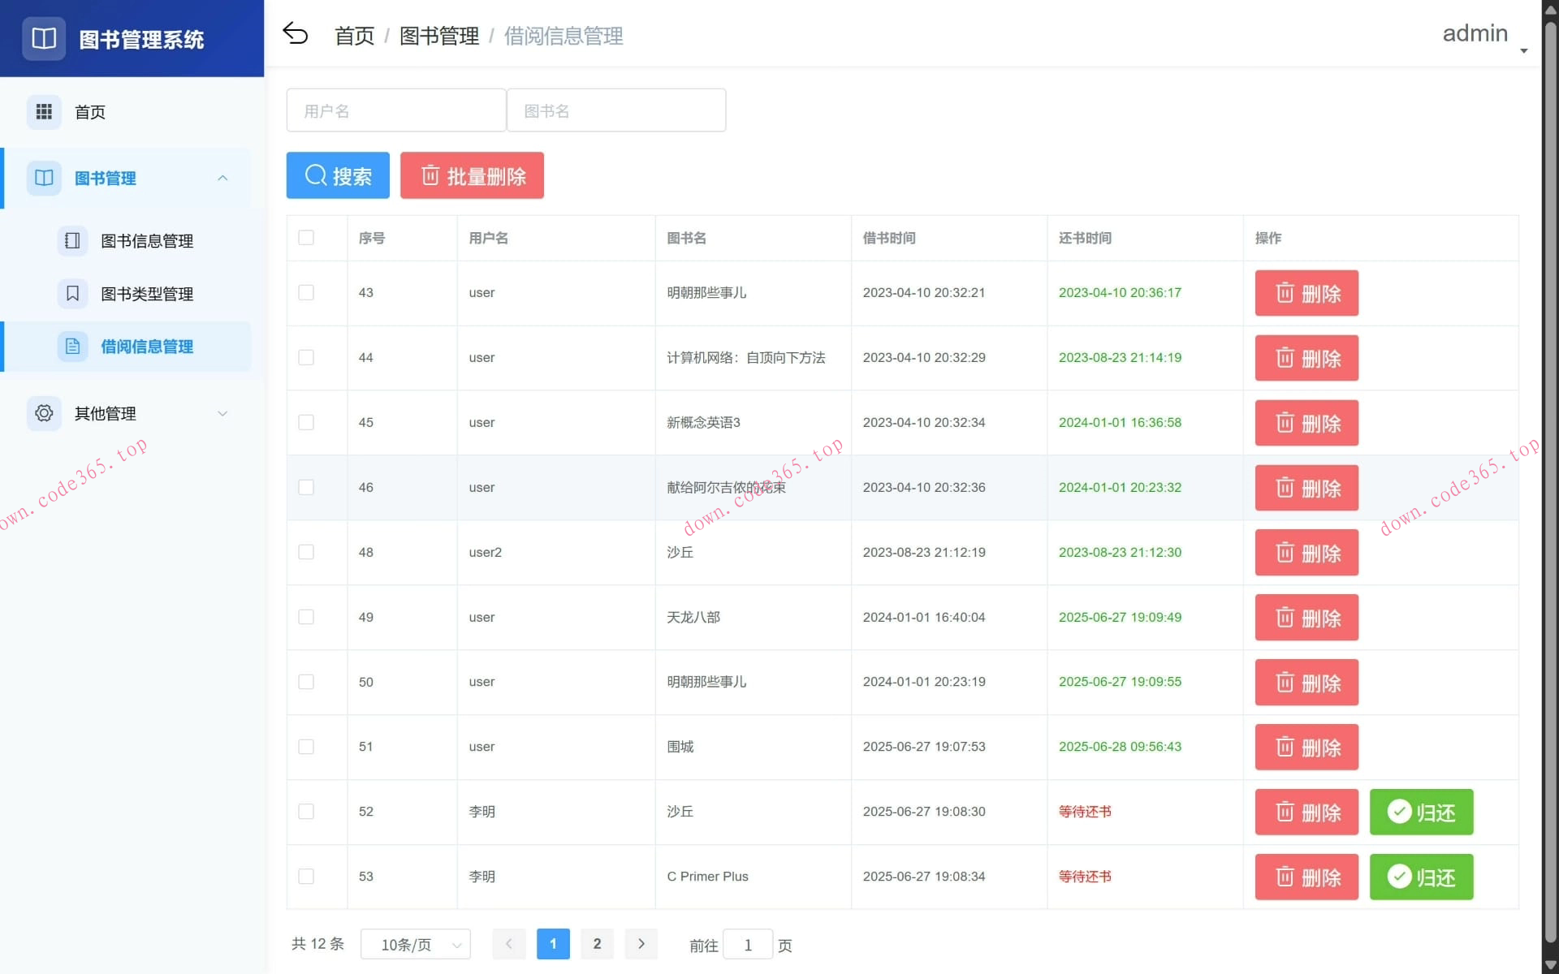Screen dimensions: 1559x974
Task: Click the 图书类型管理 bookmark icon
Action: pos(72,294)
